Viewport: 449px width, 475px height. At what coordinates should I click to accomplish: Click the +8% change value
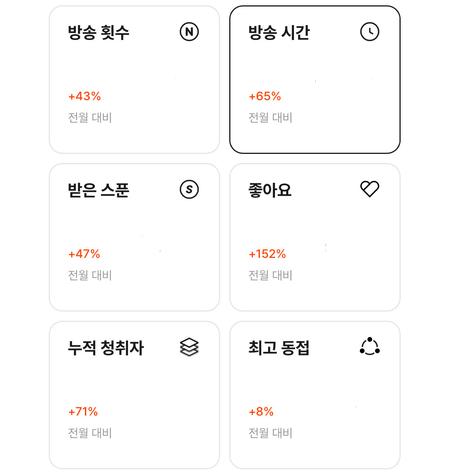[x=261, y=412]
